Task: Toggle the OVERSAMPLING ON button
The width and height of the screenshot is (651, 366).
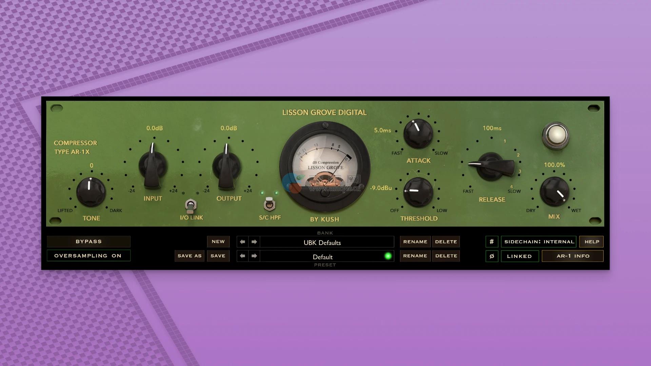Action: [88, 256]
